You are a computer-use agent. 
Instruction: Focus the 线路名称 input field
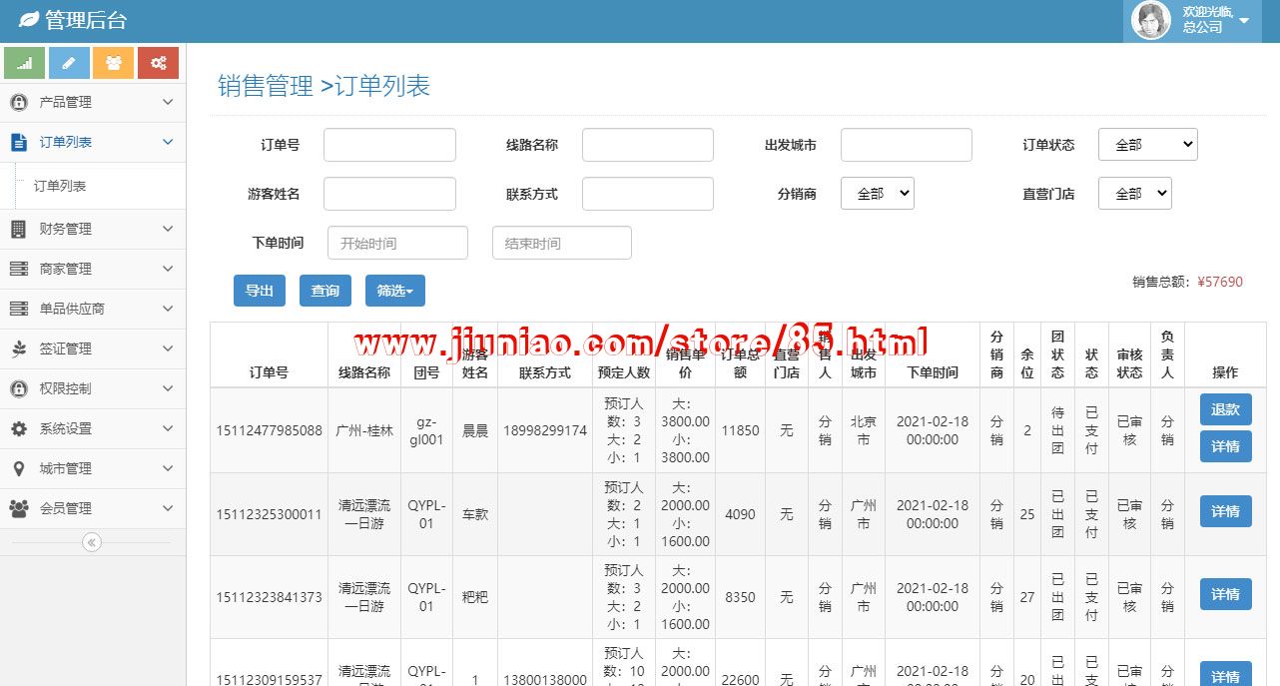tap(648, 145)
